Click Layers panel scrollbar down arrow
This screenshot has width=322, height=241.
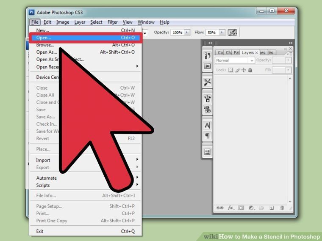click(290, 201)
